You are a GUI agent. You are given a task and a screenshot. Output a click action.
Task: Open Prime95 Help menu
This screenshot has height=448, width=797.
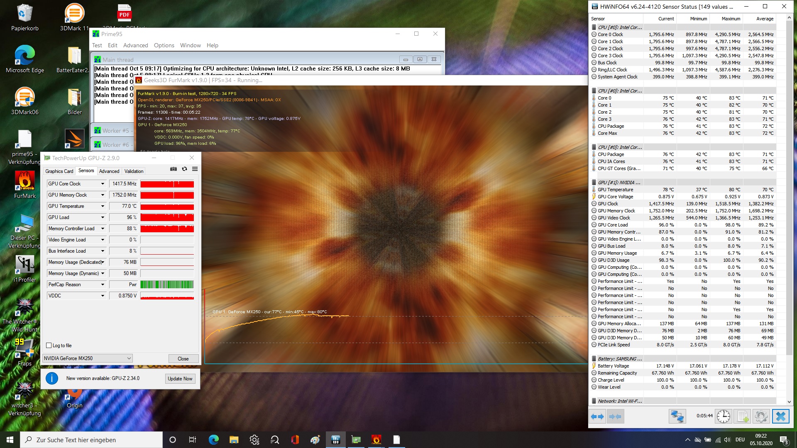tap(212, 46)
